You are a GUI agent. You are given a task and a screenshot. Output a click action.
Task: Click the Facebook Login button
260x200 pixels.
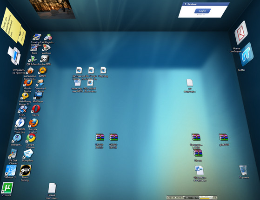pos(202,11)
